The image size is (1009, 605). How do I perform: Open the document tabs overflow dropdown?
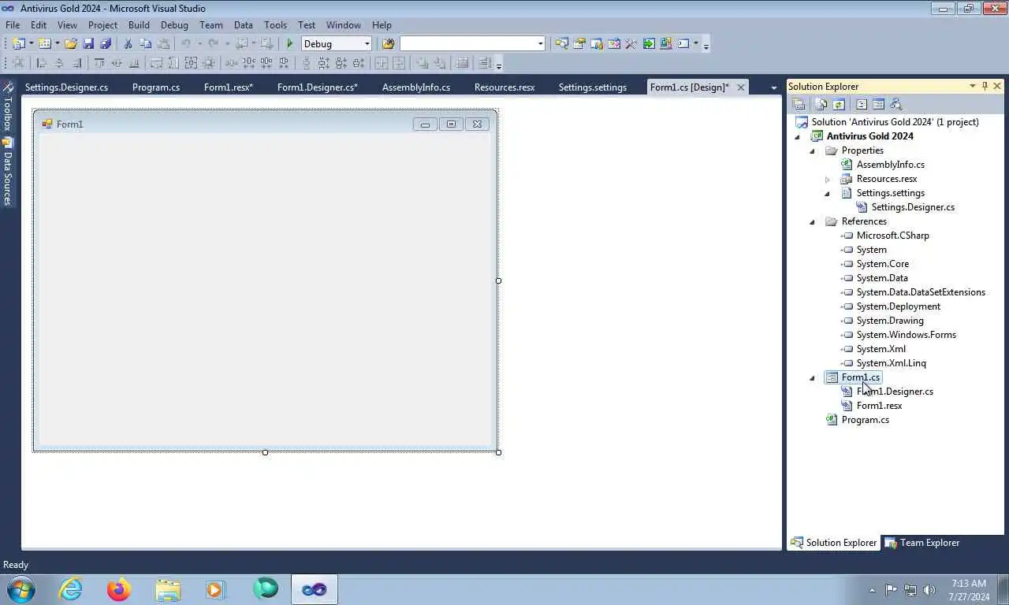coord(773,88)
